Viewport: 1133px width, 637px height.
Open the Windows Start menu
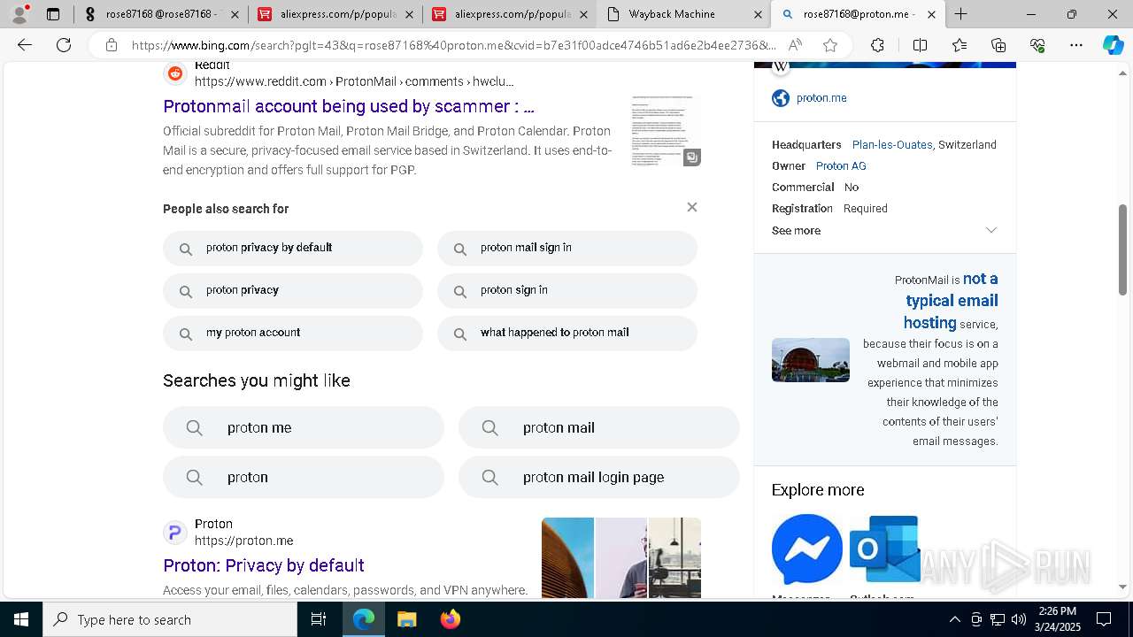tap(21, 619)
